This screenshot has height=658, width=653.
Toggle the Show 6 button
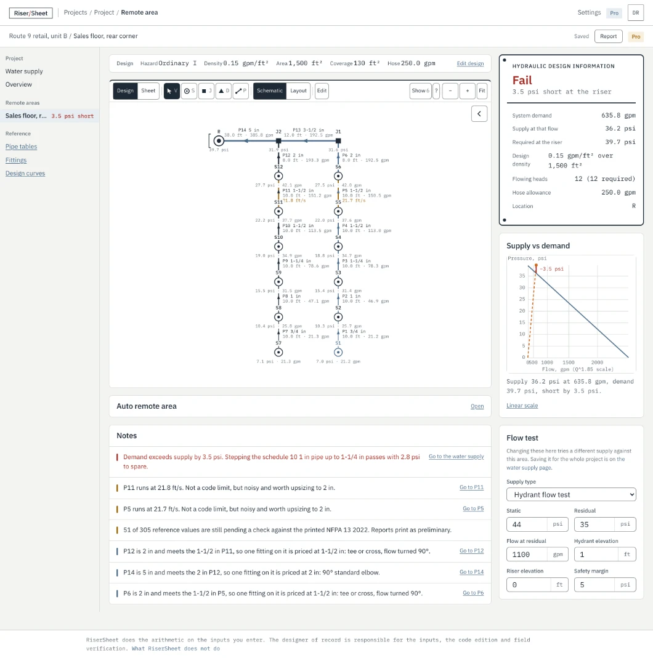(x=420, y=91)
